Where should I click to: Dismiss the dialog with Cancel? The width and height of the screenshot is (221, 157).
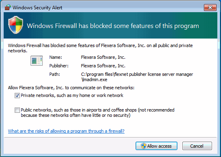click(x=197, y=146)
